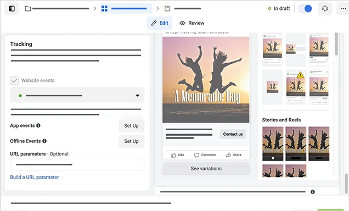Select placement thumbnail with warning icon
Screen dimensions: 349x211
tap(296, 87)
